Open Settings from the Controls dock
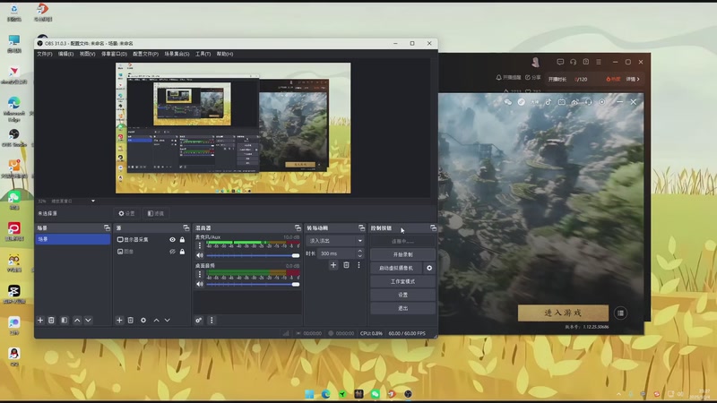Image resolution: width=717 pixels, height=403 pixels. [402, 296]
